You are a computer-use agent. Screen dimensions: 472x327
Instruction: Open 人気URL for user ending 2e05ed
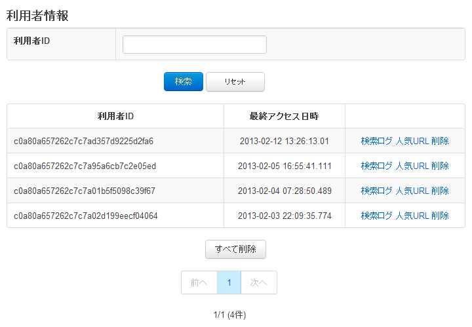[412, 166]
